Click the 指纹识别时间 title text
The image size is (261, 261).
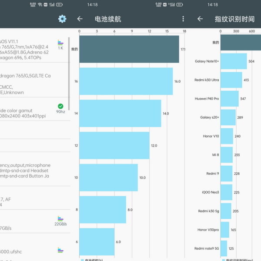[x=234, y=19]
